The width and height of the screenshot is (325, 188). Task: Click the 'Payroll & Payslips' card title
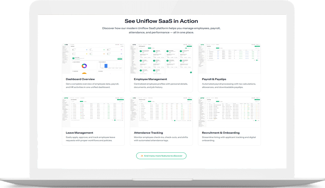214,79
